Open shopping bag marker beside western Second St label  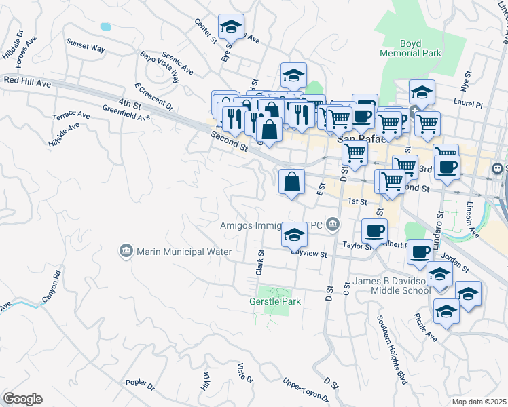pos(269,130)
